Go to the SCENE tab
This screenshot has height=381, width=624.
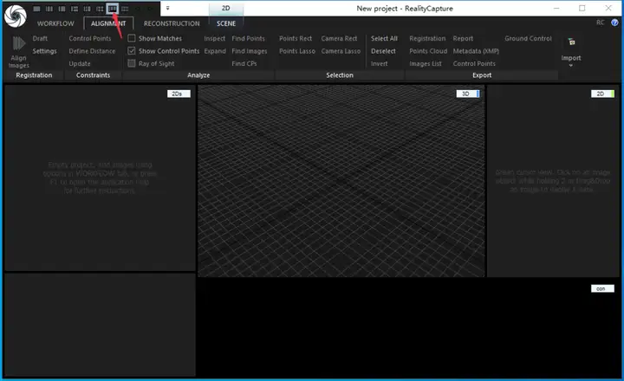tap(226, 23)
